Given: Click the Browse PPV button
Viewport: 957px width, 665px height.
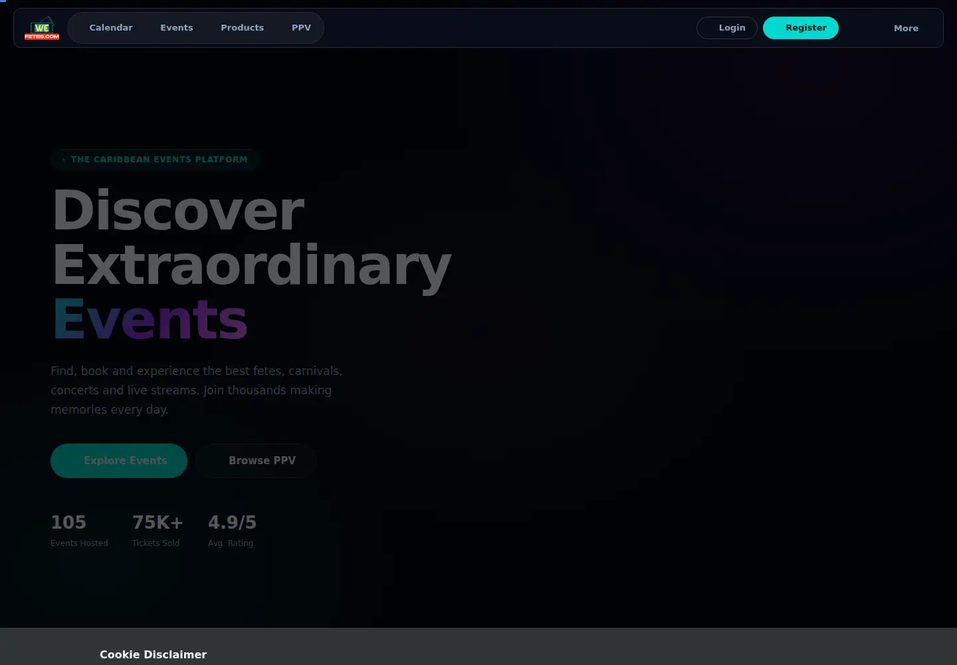Looking at the screenshot, I should pos(256,461).
